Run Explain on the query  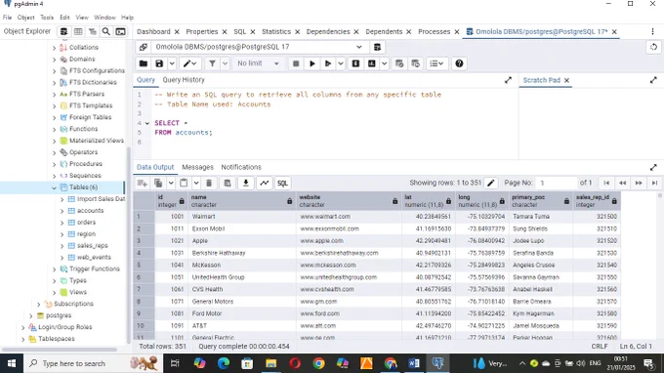click(x=355, y=63)
